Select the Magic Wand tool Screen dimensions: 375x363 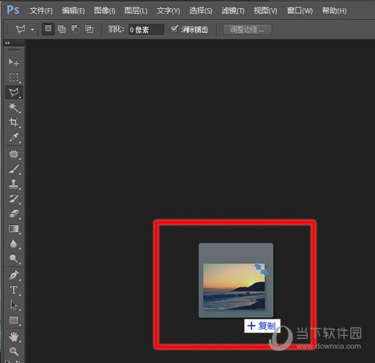tap(14, 107)
